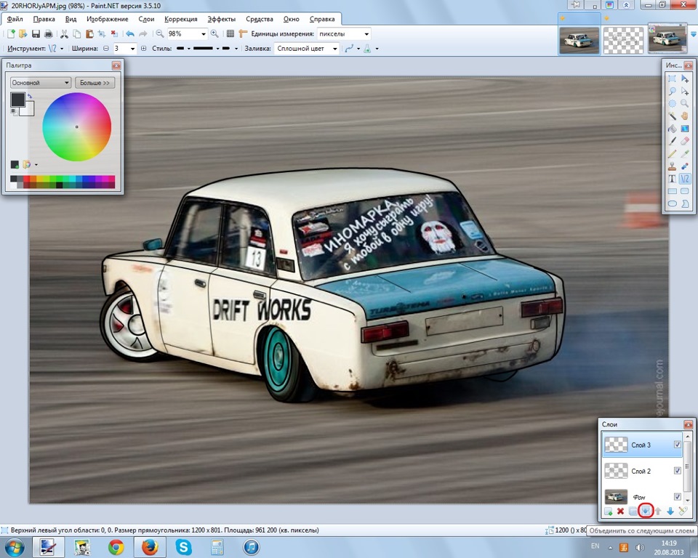The image size is (698, 558).
Task: Open the Инструмент tool chooser dropdown
Action: (61, 49)
